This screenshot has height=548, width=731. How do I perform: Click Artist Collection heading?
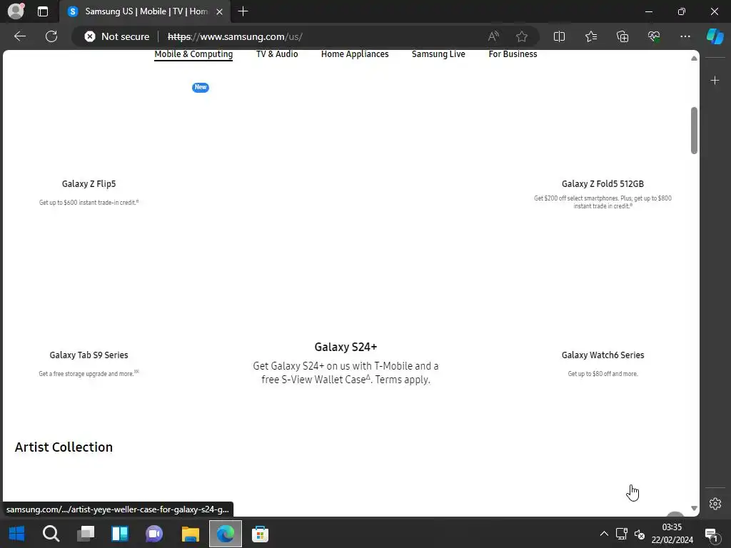click(x=64, y=447)
